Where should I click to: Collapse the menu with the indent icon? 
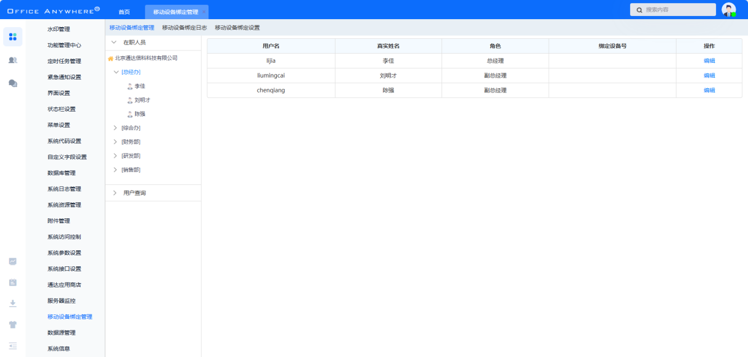click(12, 346)
